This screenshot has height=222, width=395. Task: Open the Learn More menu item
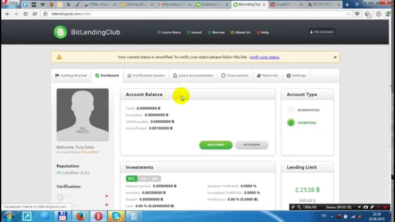(169, 32)
